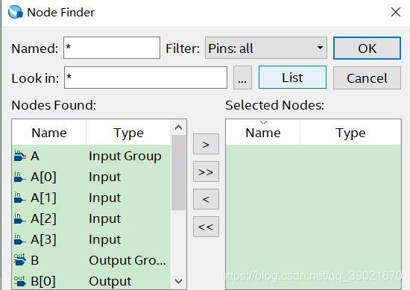Remove all nodes with the << button
Screen dimensions: 410x290
pyautogui.click(x=206, y=227)
